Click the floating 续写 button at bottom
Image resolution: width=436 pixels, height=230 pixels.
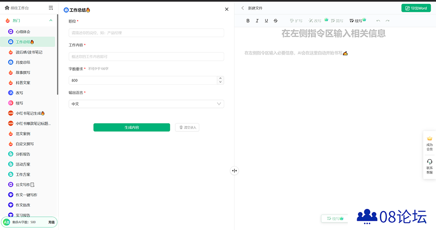335,219
